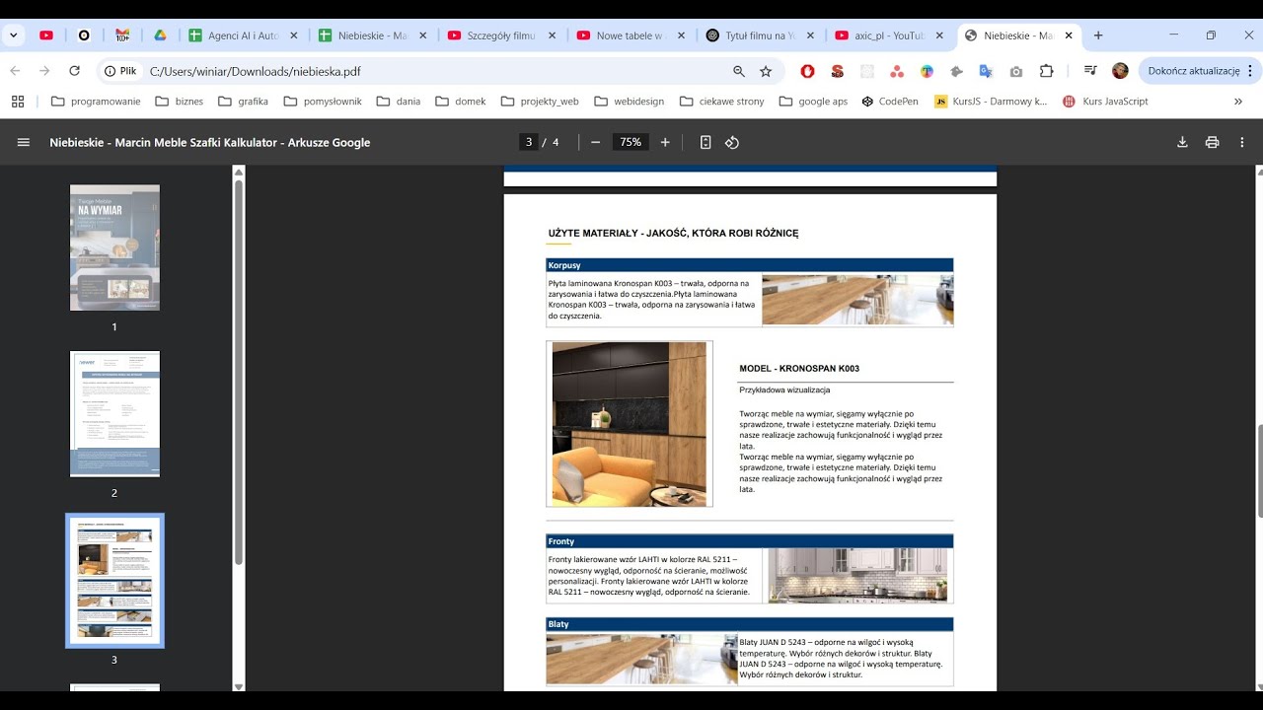
Task: Select page 1 thumbnail
Action: [x=114, y=248]
